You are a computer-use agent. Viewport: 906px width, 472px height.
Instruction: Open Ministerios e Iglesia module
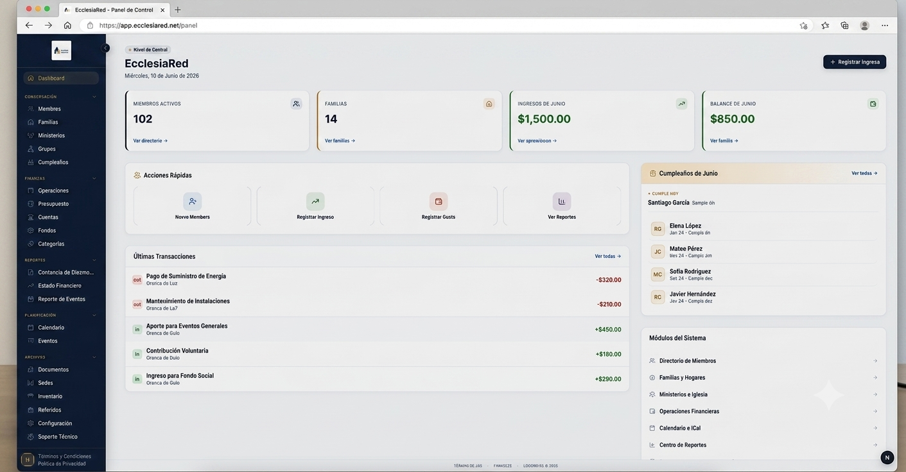tap(763, 394)
